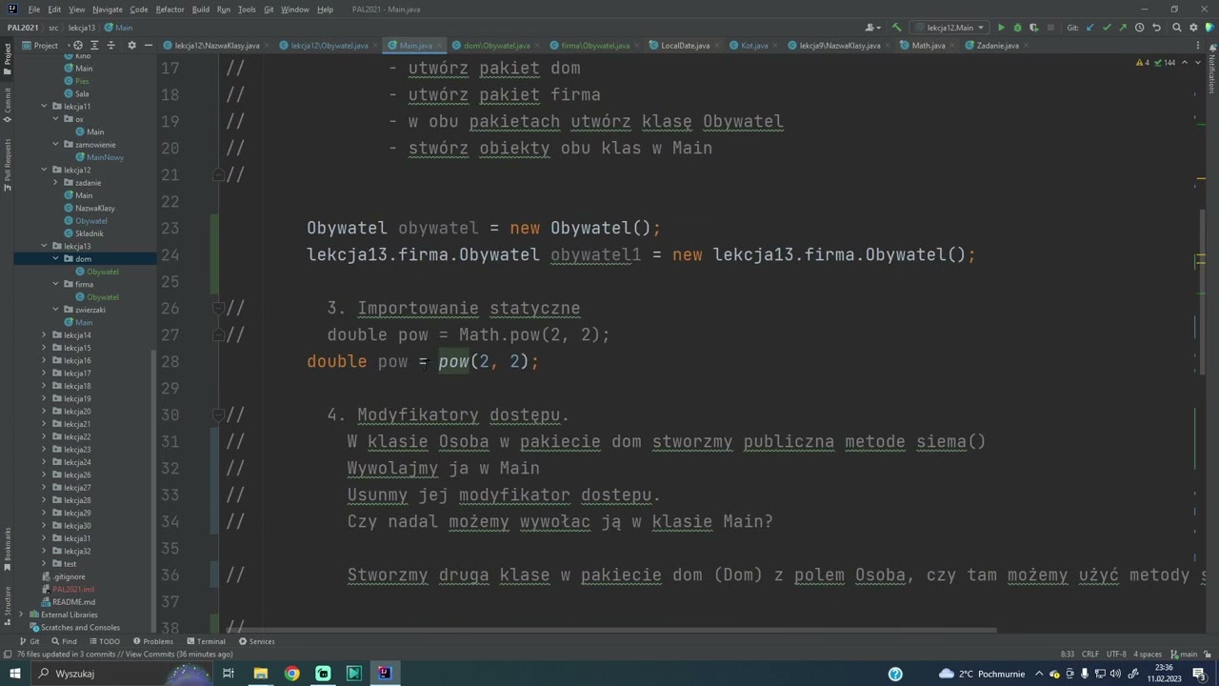Click Collapse All icon in Project panel

pyautogui.click(x=111, y=46)
